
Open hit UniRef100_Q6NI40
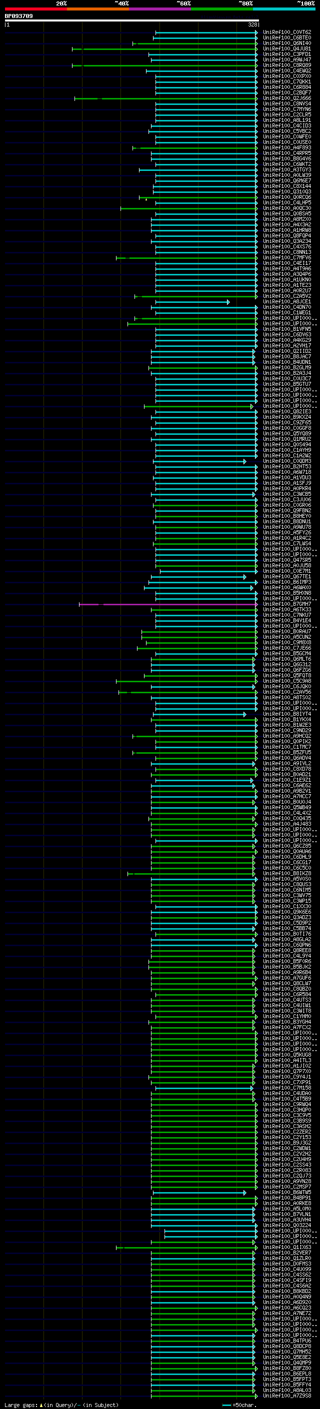[287, 43]
